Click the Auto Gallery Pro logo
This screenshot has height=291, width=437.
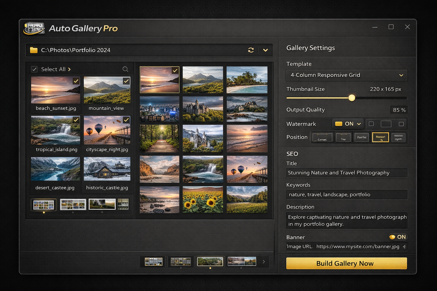coord(34,28)
